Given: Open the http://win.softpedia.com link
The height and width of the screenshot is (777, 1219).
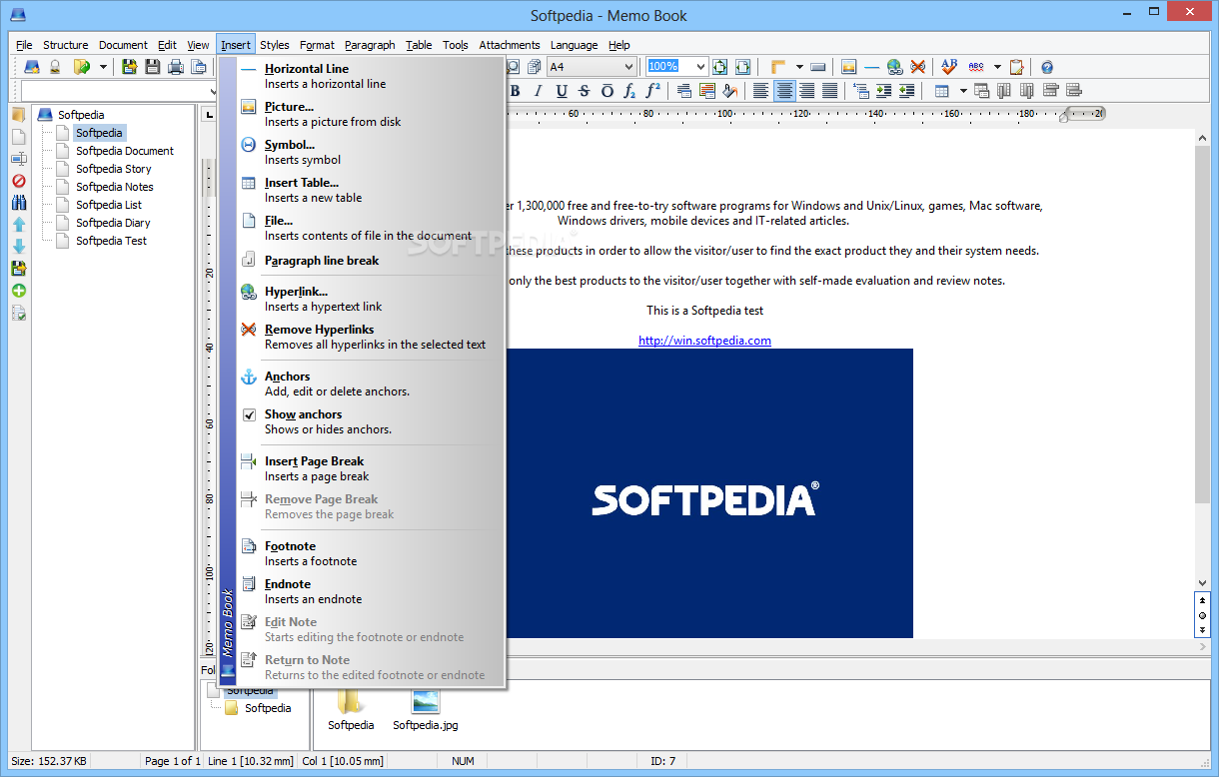Looking at the screenshot, I should pyautogui.click(x=704, y=341).
